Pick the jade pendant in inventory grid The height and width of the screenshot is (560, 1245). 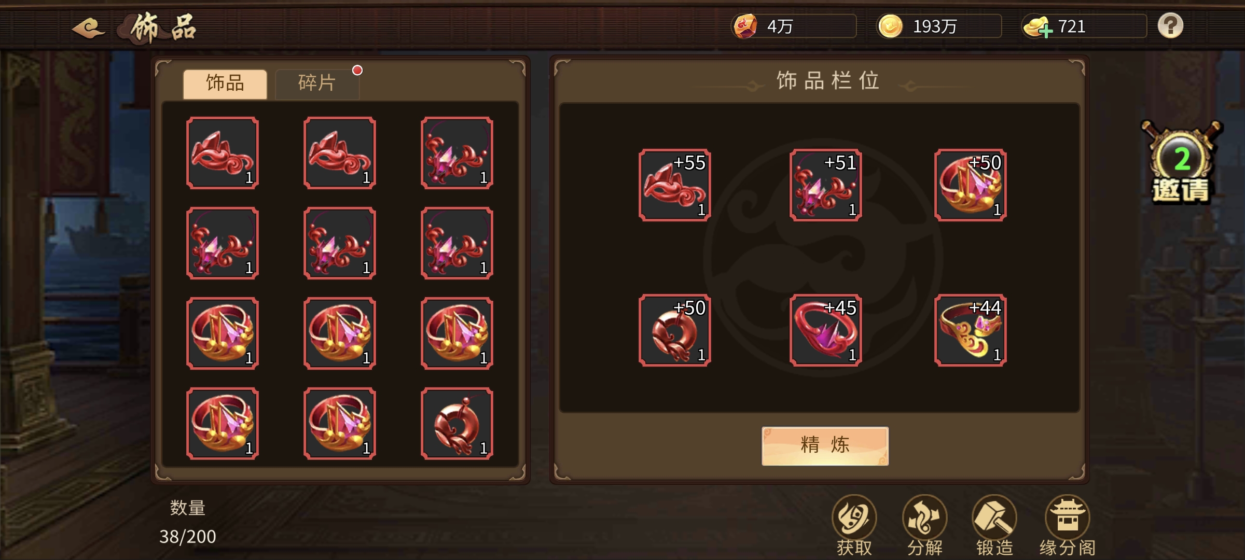point(457,424)
